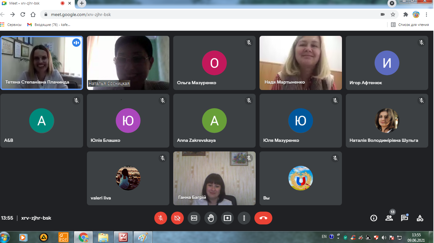Click the Юля Мазуренко name label
434x243 pixels.
(281, 140)
